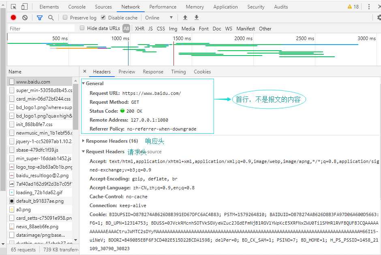Viewport: 381px width, 255px height.
Task: Filter requests by Doc type
Action: coord(217,29)
